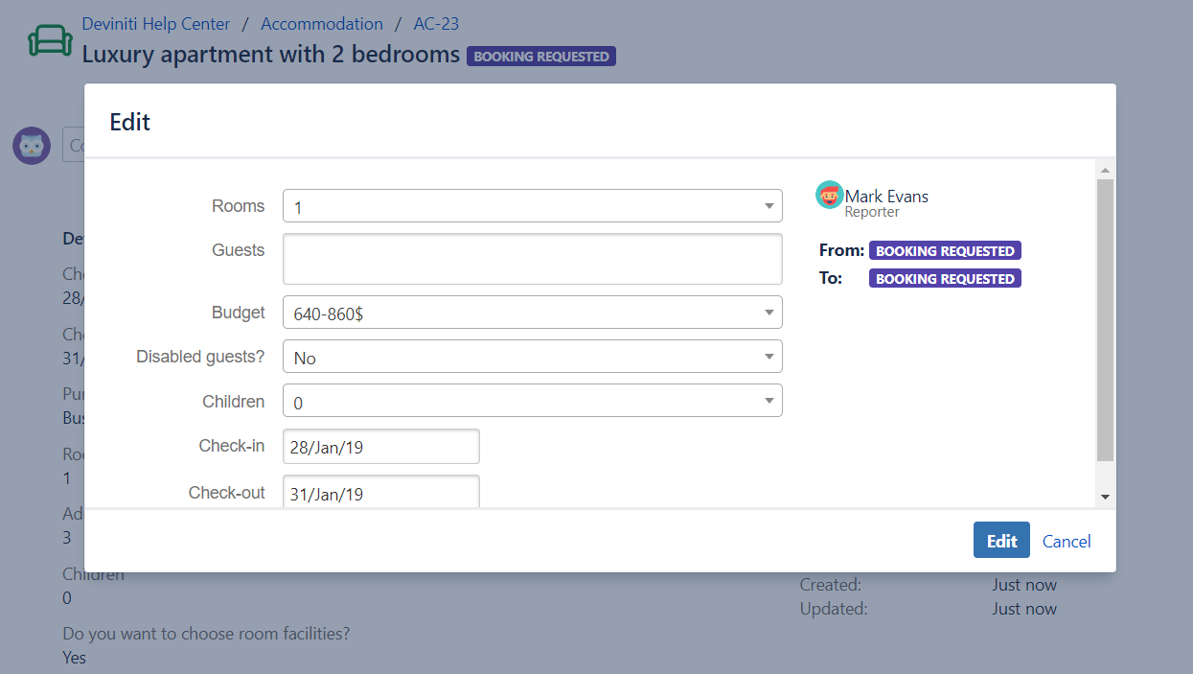Open the Accommodation breadcrumb link
1193x674 pixels.
[x=322, y=24]
